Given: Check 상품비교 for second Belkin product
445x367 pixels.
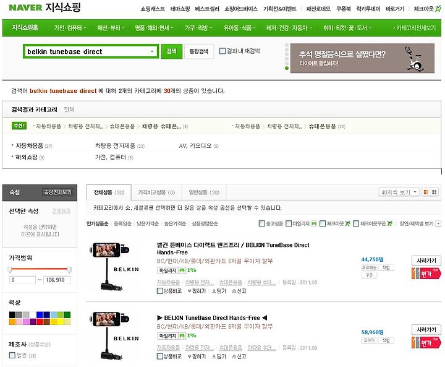Looking at the screenshot, I should coord(160,356).
